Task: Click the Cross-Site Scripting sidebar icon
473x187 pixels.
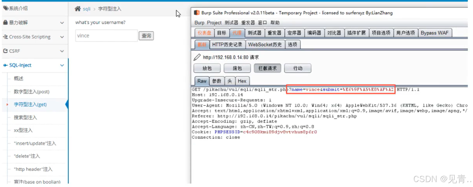Action: (5, 37)
